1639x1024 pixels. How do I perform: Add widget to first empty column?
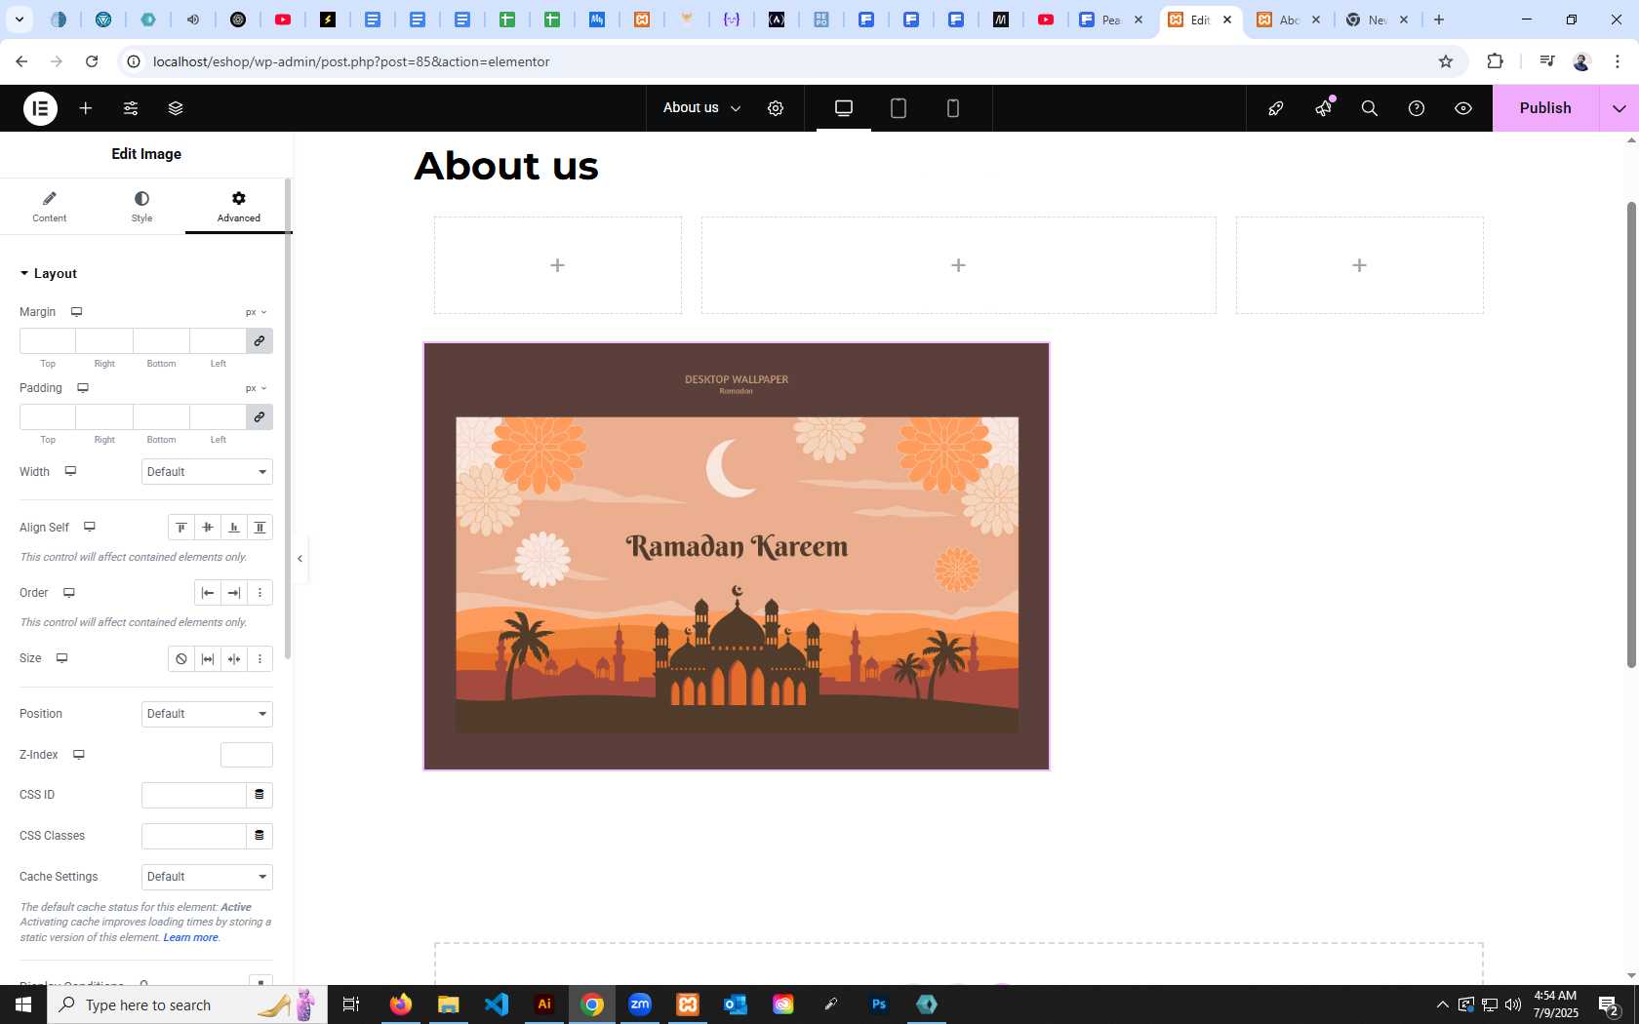click(557, 265)
